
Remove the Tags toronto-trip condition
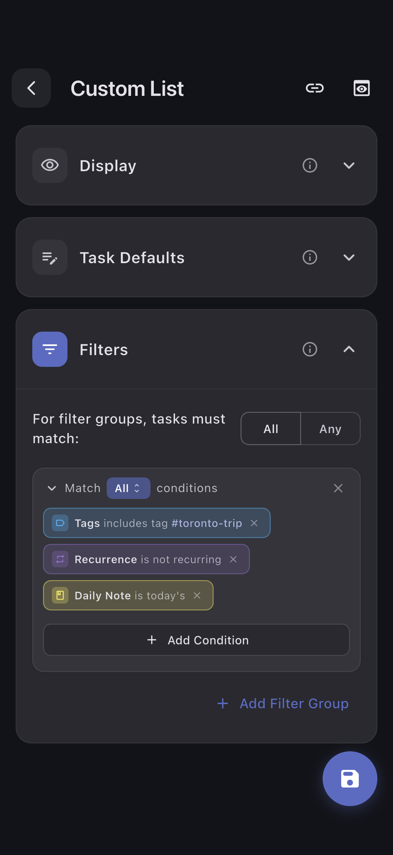254,523
